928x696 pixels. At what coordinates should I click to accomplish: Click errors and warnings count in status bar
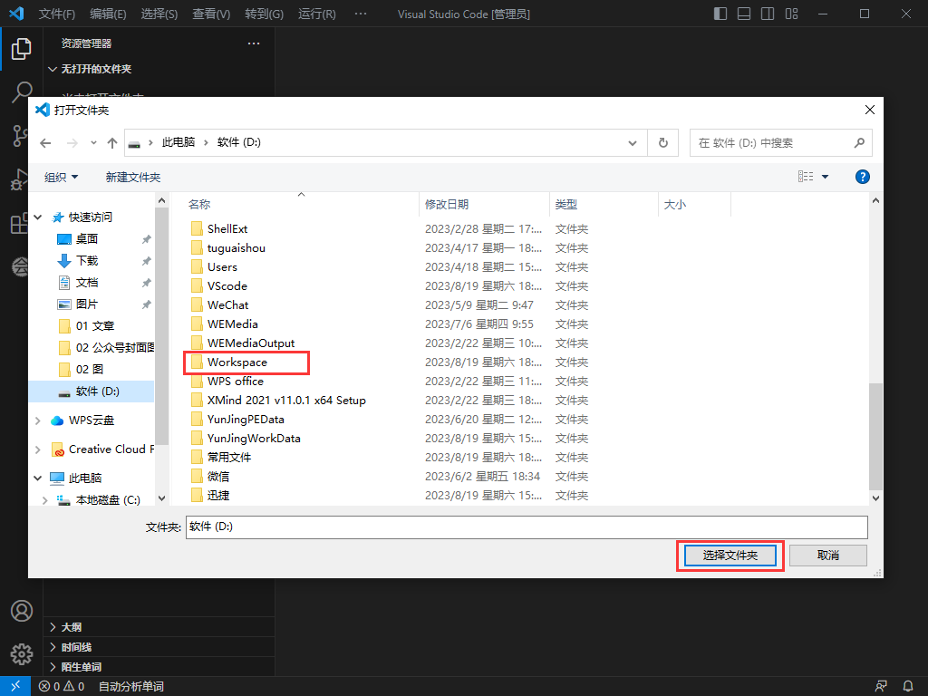coord(62,687)
